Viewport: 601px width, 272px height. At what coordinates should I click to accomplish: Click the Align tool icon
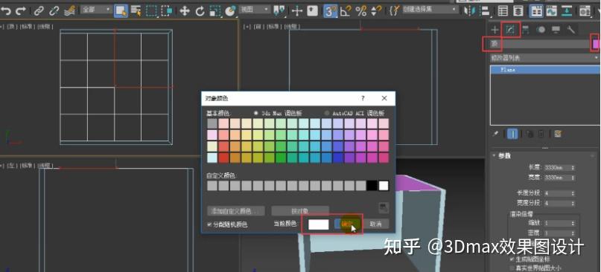[x=485, y=10]
